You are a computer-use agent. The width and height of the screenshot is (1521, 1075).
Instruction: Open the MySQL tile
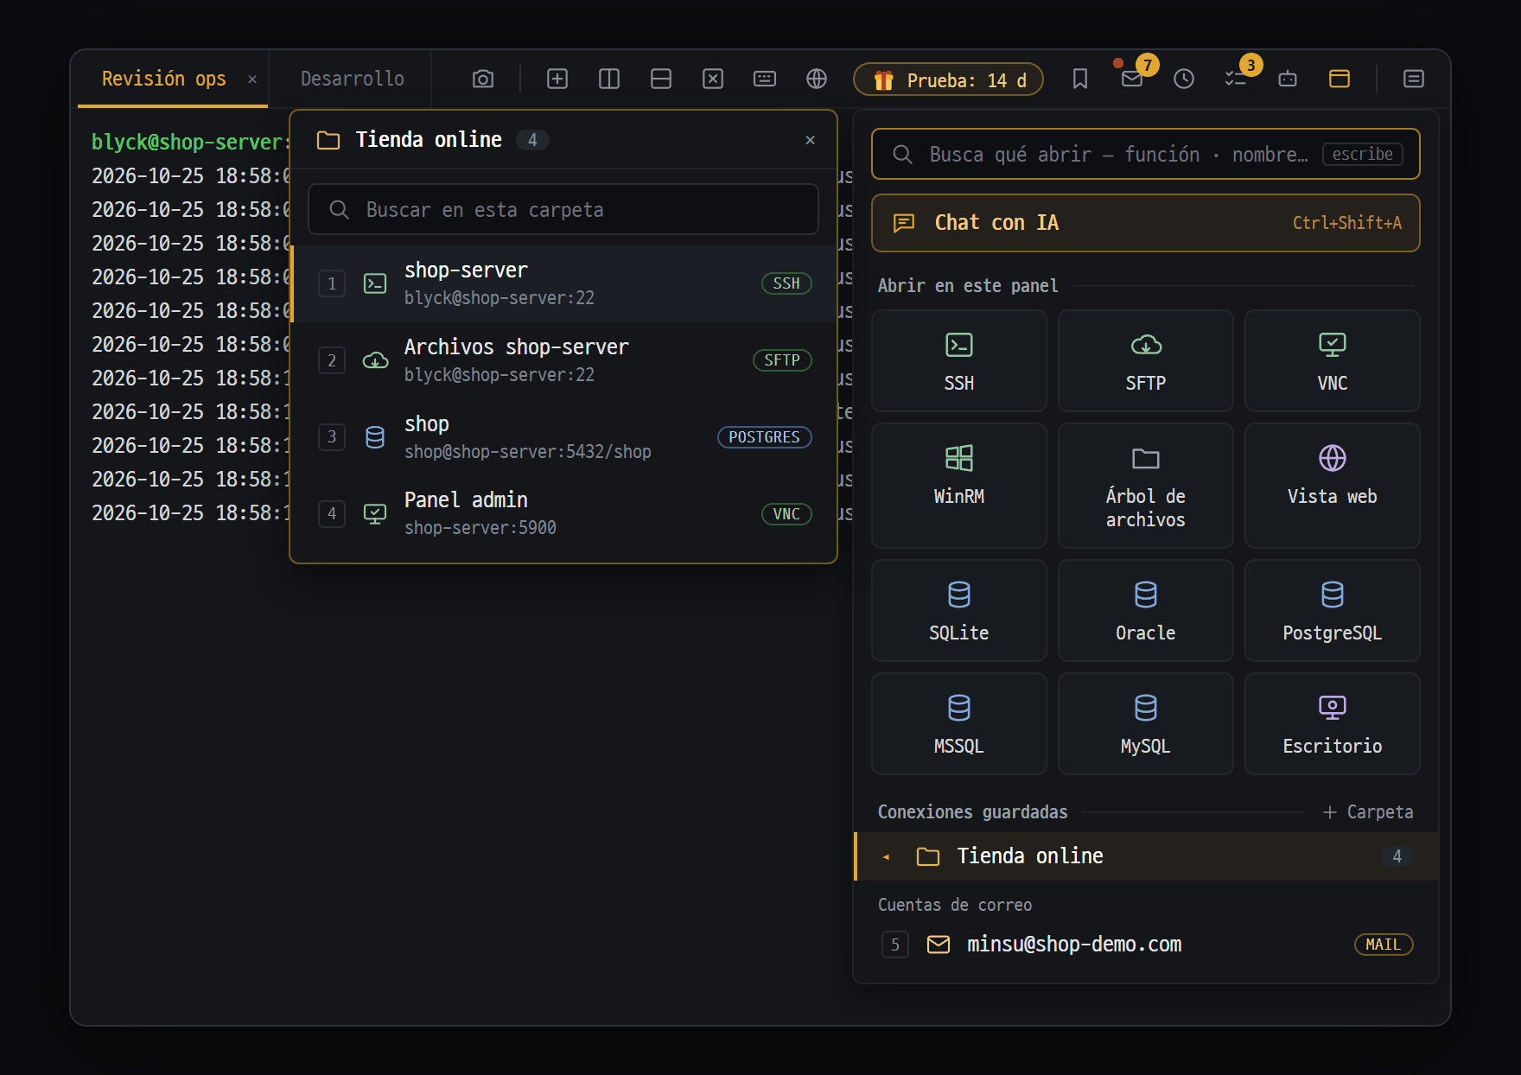tap(1146, 724)
